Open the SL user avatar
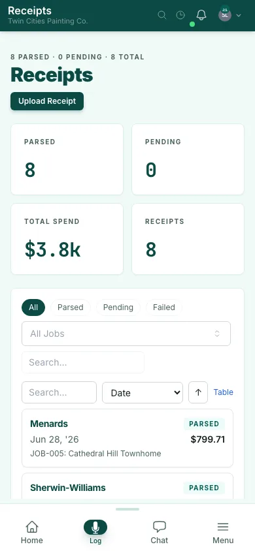Screen dimensions: 255x551 click(225, 15)
